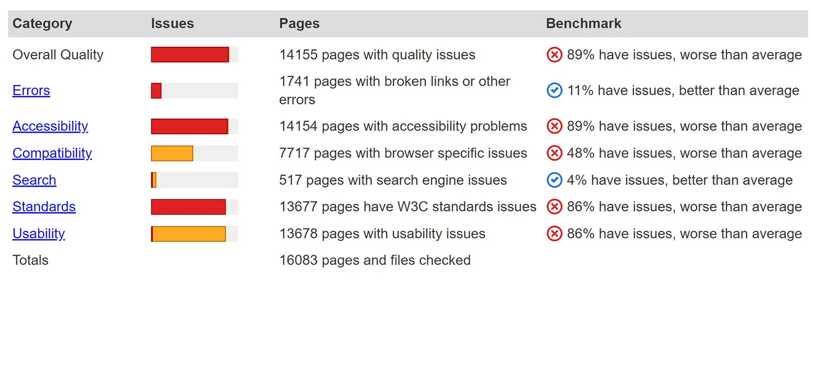The image size is (814, 372).
Task: Click the orange Usability issues bar
Action: click(188, 234)
